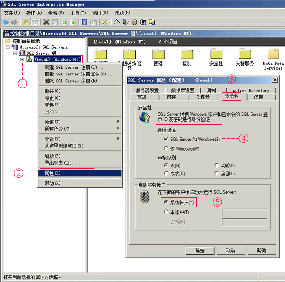The height and width of the screenshot is (282, 285).
Task: Click the red X Delete toolbar icon
Action: (46, 22)
